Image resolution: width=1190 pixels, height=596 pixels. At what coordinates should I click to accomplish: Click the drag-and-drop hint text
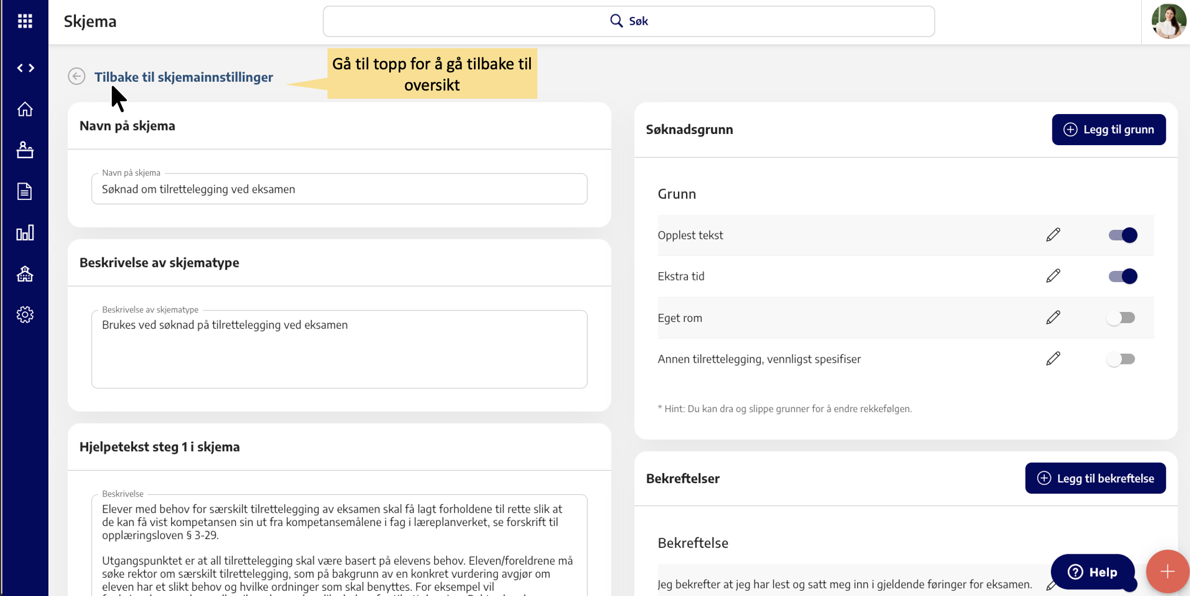(x=784, y=409)
